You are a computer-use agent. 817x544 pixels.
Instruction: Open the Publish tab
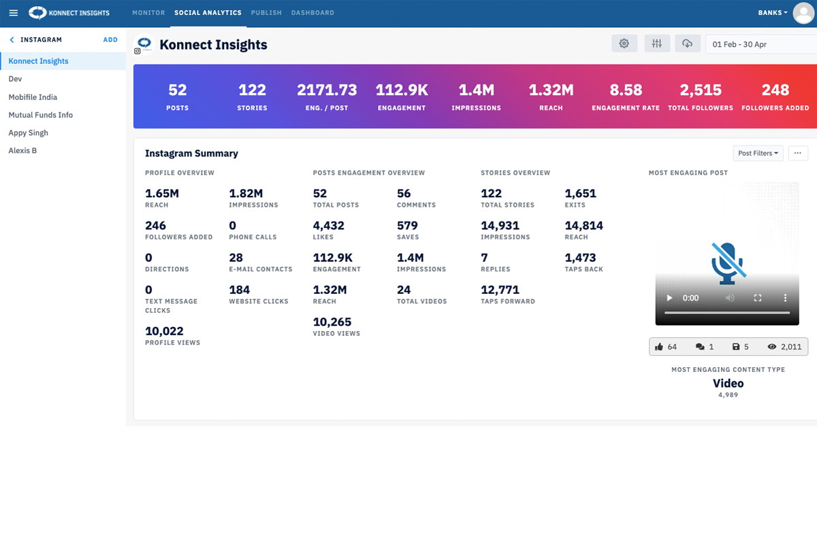pos(266,13)
